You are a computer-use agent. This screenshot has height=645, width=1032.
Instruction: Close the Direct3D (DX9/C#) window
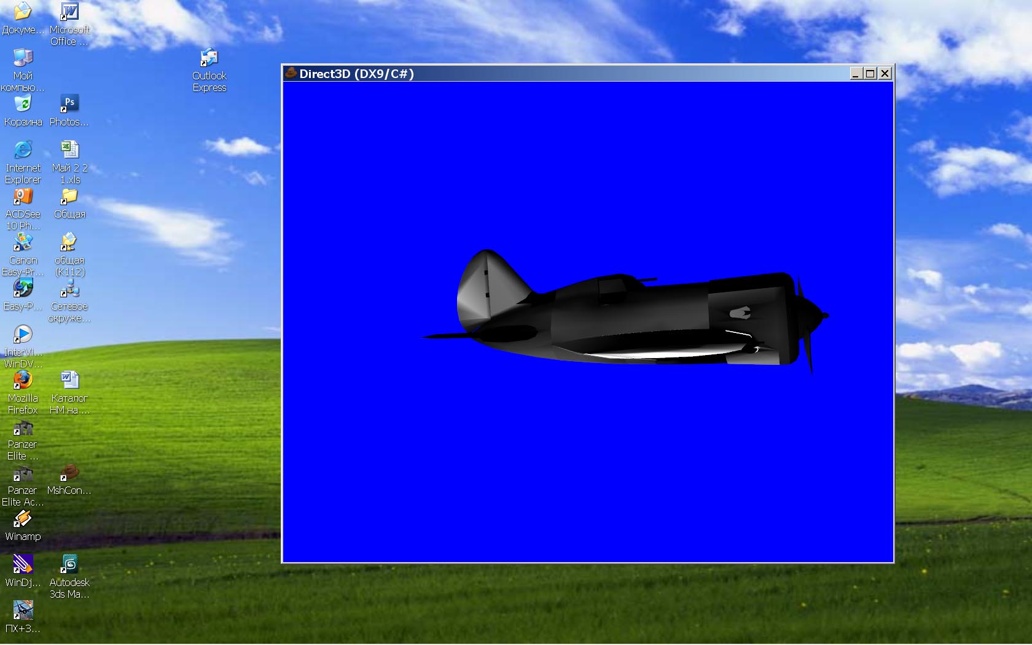(885, 74)
